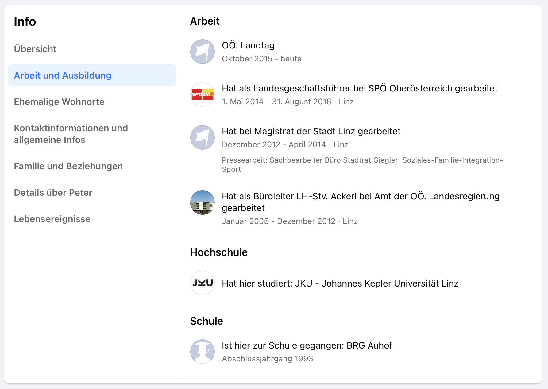Click the SPÖ Oberösterreich logo icon
The height and width of the screenshot is (389, 548).
pos(203,94)
